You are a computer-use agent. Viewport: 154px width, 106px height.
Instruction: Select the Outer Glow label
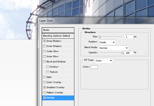52,51
